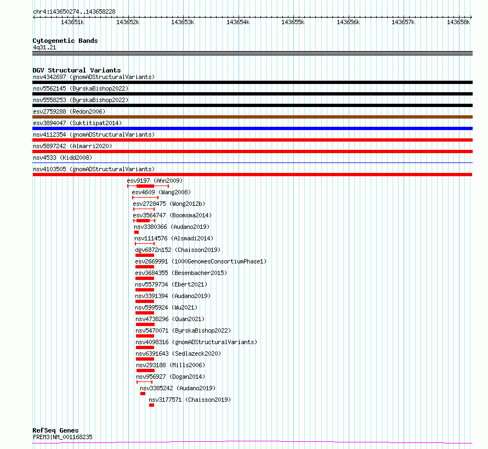Viewport: 488px width, 449px height.
Task: Select the brown esv2759288 variant bar
Action: [252, 117]
